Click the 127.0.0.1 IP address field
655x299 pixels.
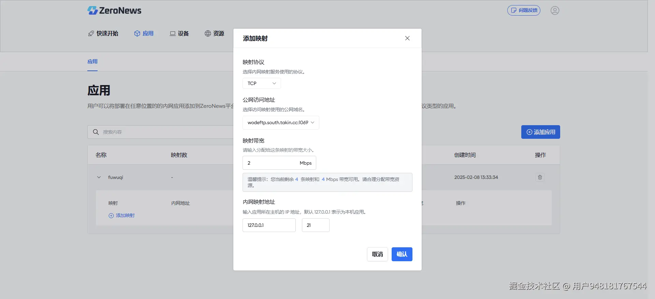(269, 225)
